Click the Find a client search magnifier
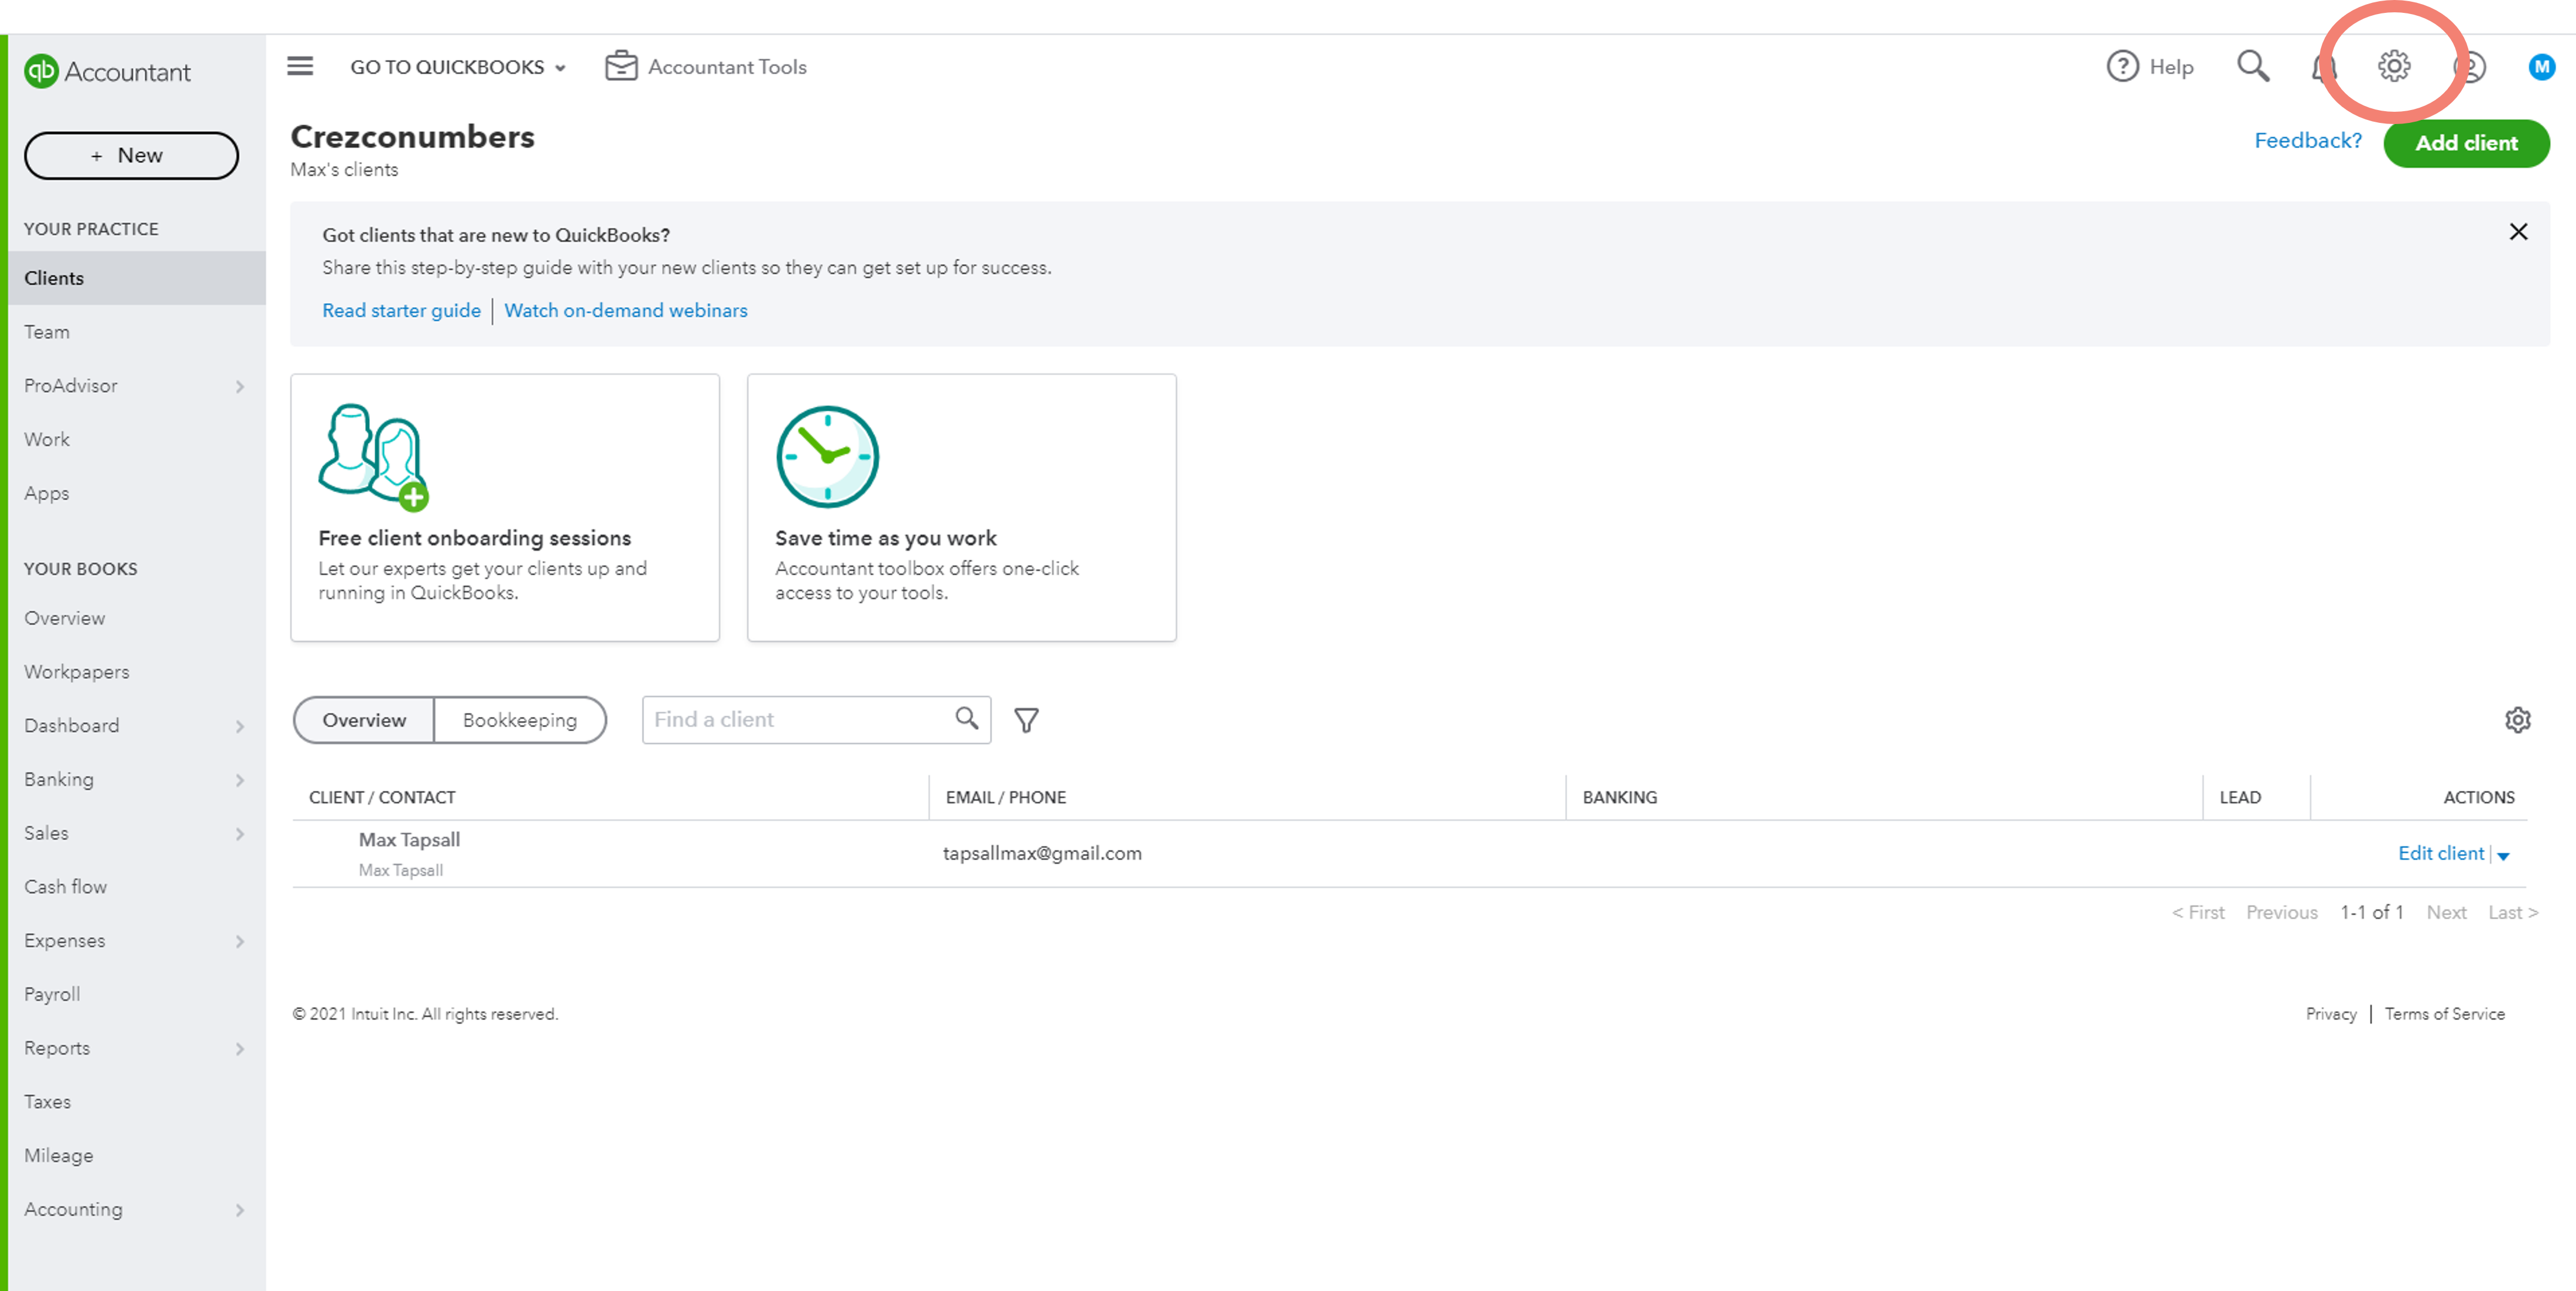Screen dimensions: 2576x1291 [966, 719]
